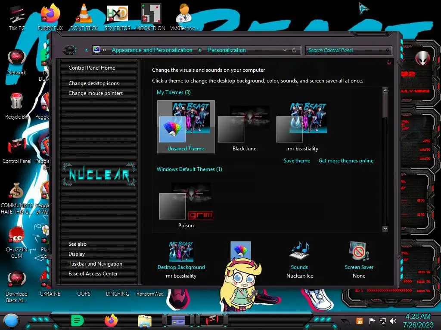Click themes list scroll up arrow
The height and width of the screenshot is (330, 441).
click(385, 90)
